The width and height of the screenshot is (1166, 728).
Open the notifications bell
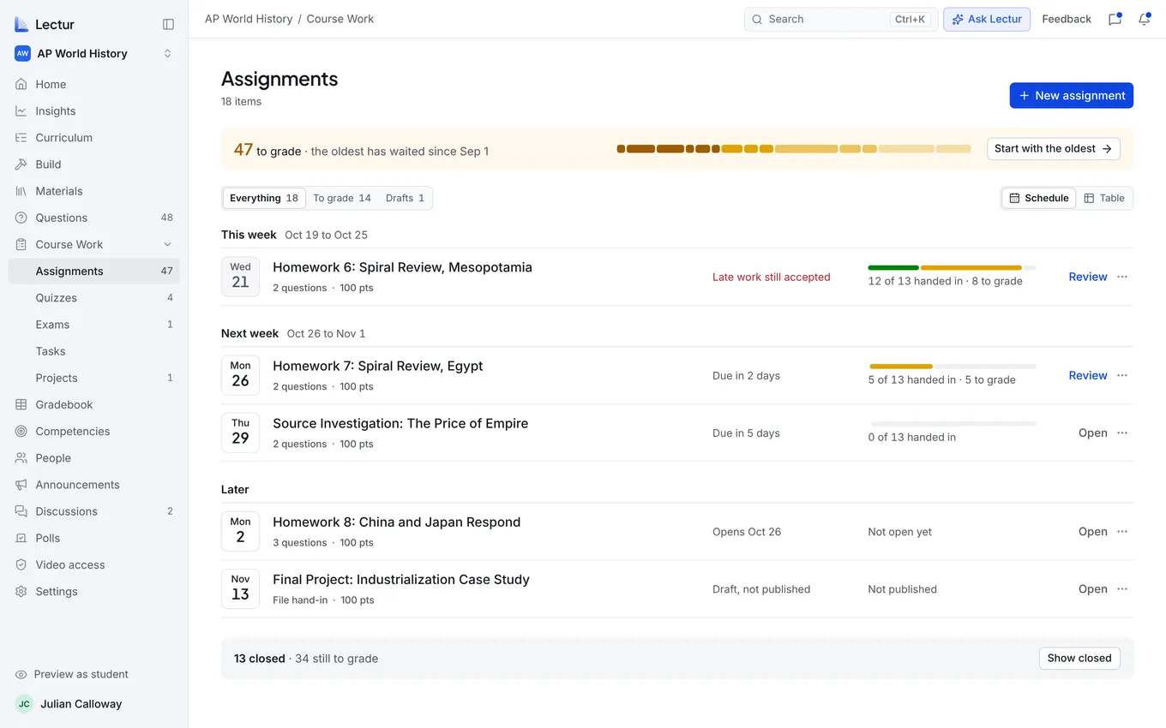(x=1145, y=19)
